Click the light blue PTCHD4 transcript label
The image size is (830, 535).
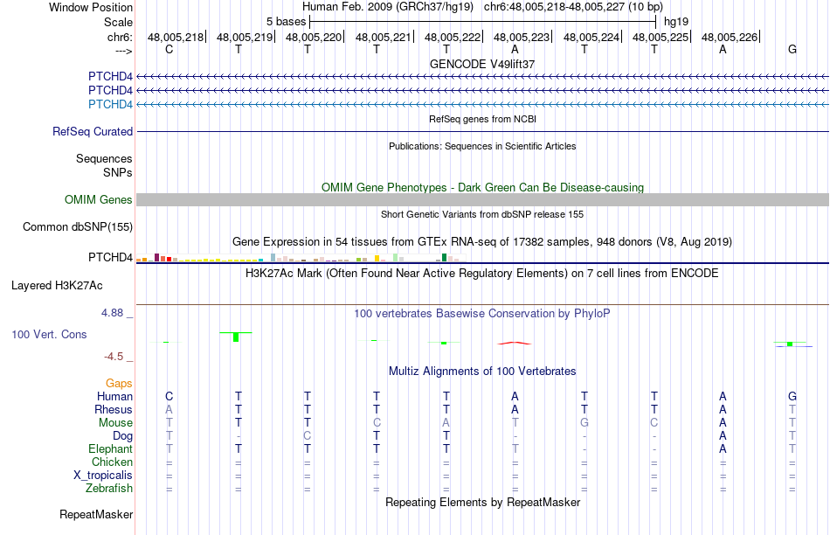[x=110, y=104]
